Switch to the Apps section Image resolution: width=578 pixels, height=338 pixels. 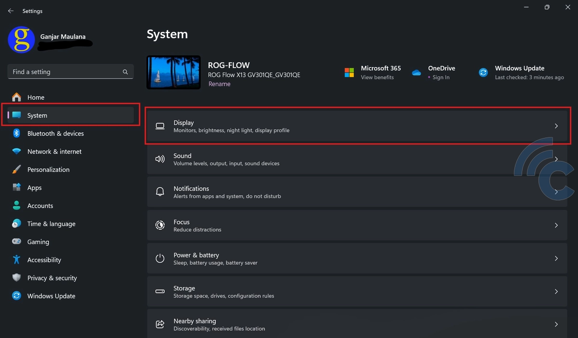click(71, 188)
